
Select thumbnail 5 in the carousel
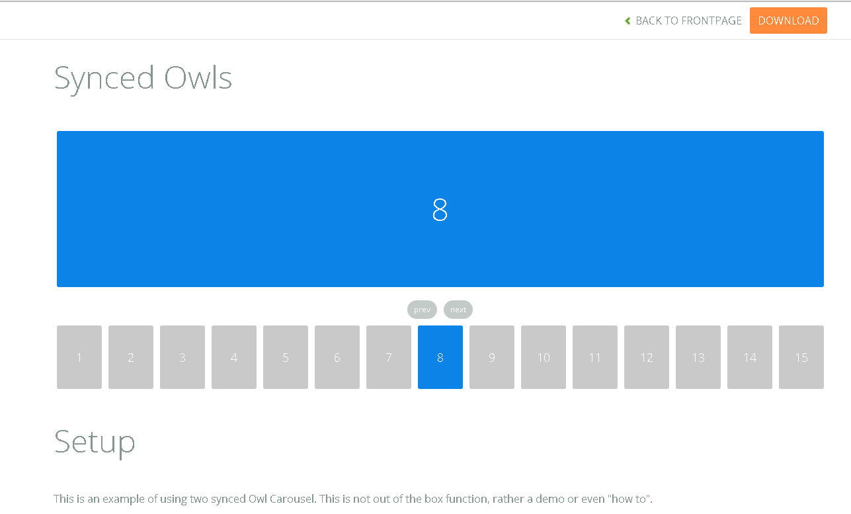pyautogui.click(x=285, y=357)
